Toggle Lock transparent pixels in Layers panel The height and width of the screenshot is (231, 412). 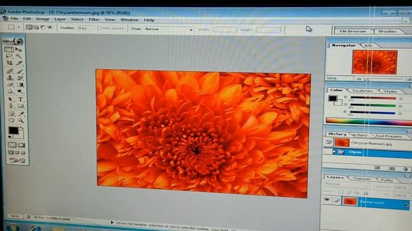point(341,193)
